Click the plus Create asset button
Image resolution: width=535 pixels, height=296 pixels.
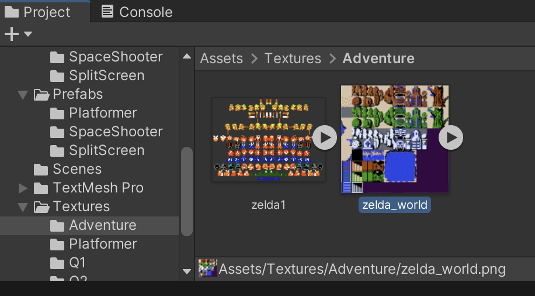(11, 35)
